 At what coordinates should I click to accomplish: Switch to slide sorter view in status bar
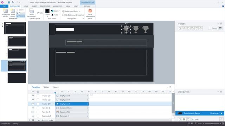pyautogui.click(x=189, y=124)
